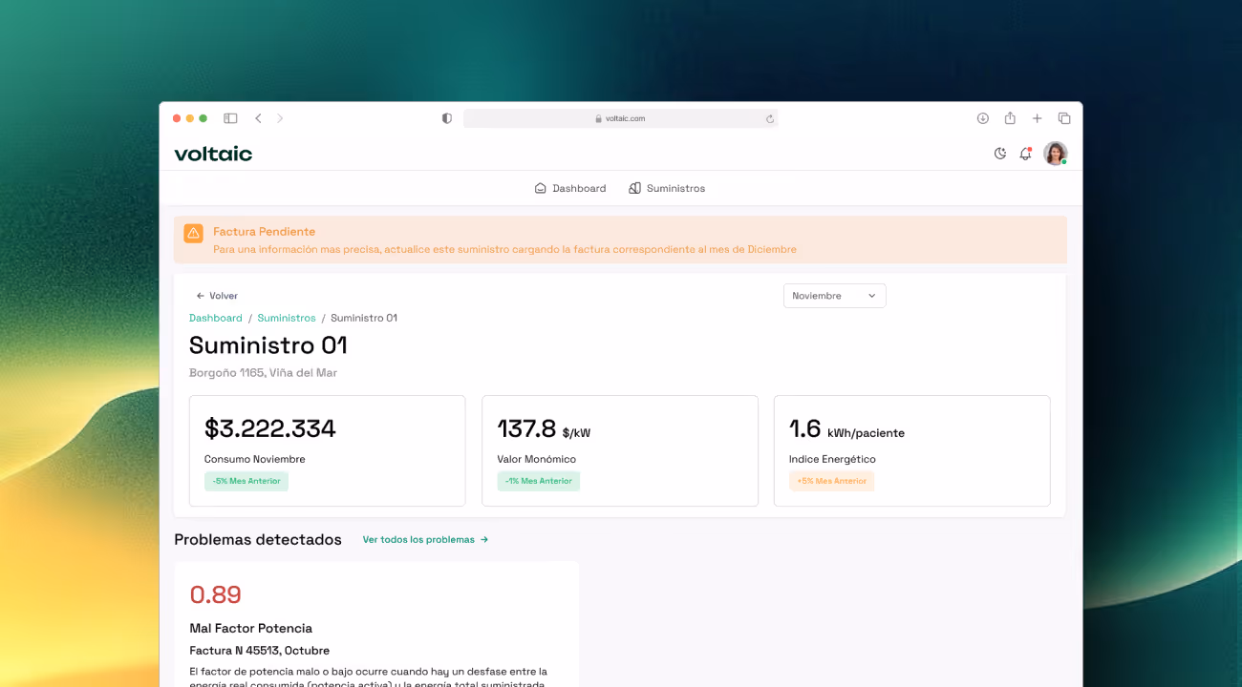
Task: Open the Suministros nav tab
Action: pos(667,188)
